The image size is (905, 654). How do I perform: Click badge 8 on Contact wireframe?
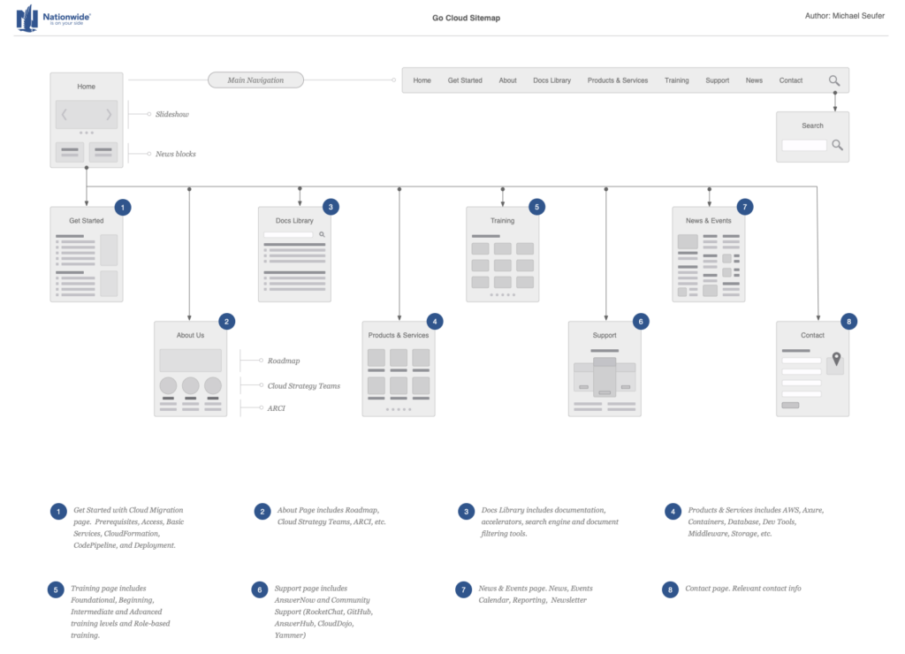[848, 322]
